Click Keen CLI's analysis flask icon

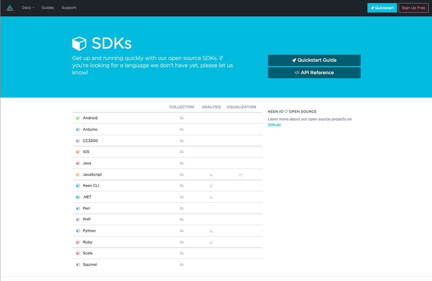211,186
